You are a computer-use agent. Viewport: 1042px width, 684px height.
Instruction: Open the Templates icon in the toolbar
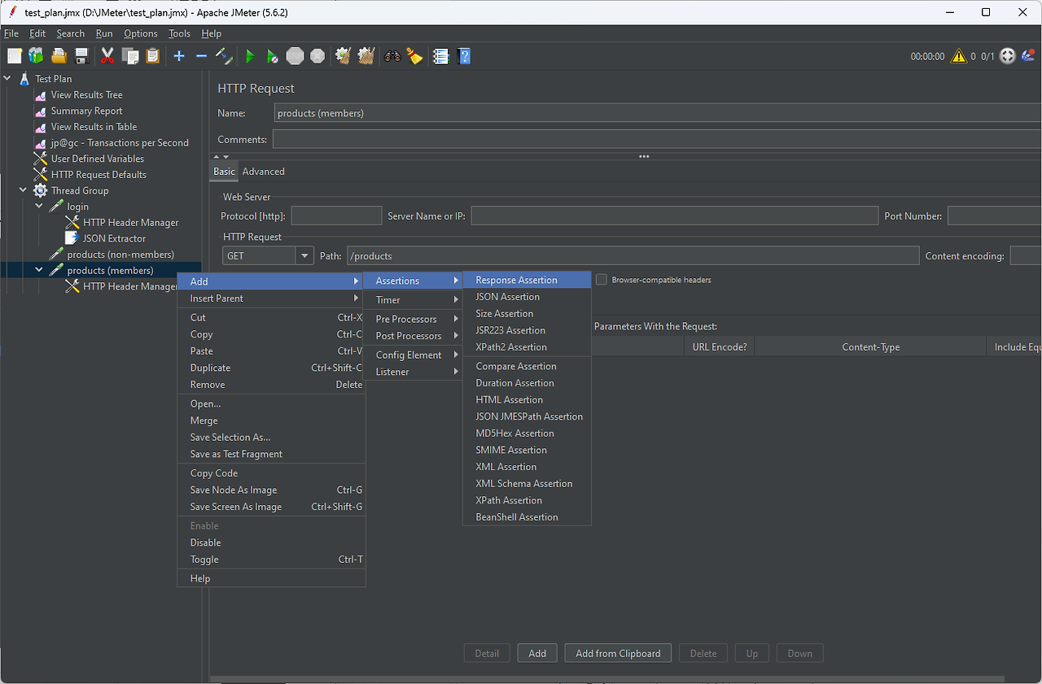36,56
